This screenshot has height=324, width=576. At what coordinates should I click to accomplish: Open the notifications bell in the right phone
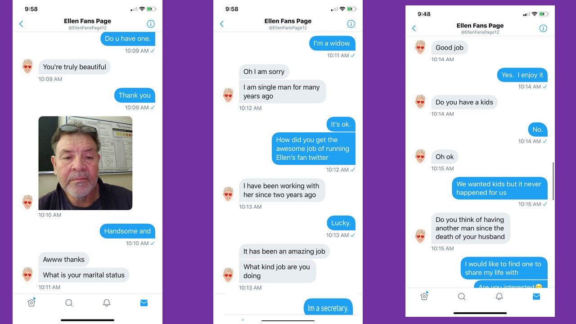pyautogui.click(x=499, y=297)
